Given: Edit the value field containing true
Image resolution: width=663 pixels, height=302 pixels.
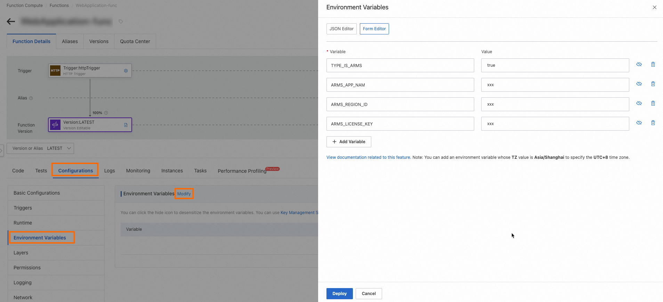Looking at the screenshot, I should 555,65.
